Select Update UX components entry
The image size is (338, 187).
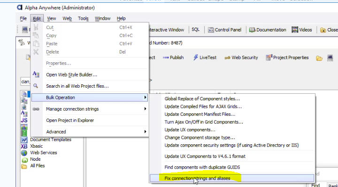190,130
